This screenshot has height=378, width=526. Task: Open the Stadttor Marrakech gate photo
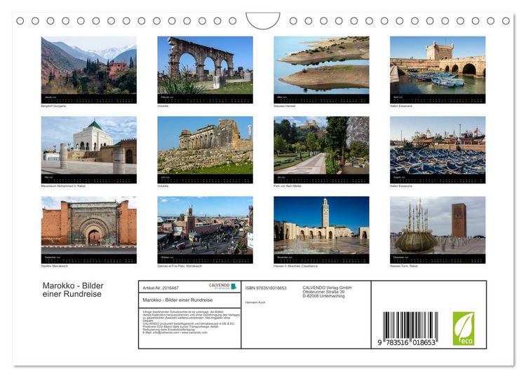coord(89,225)
